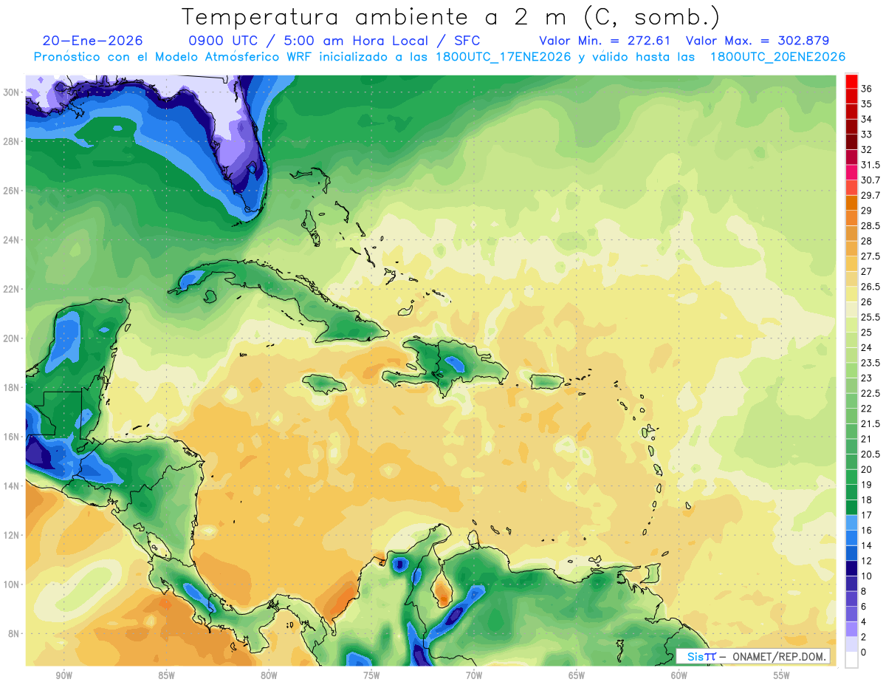Click legend value 21.5 on the color scale
The height and width of the screenshot is (685, 886).
point(870,423)
